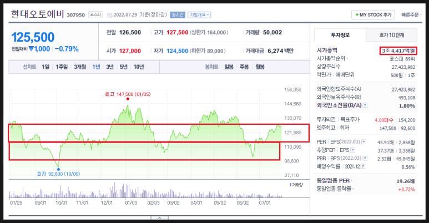The height and width of the screenshot is (223, 429).
Task: Click the 시가총액 value 3조 4,417억원
Action: coord(398,50)
